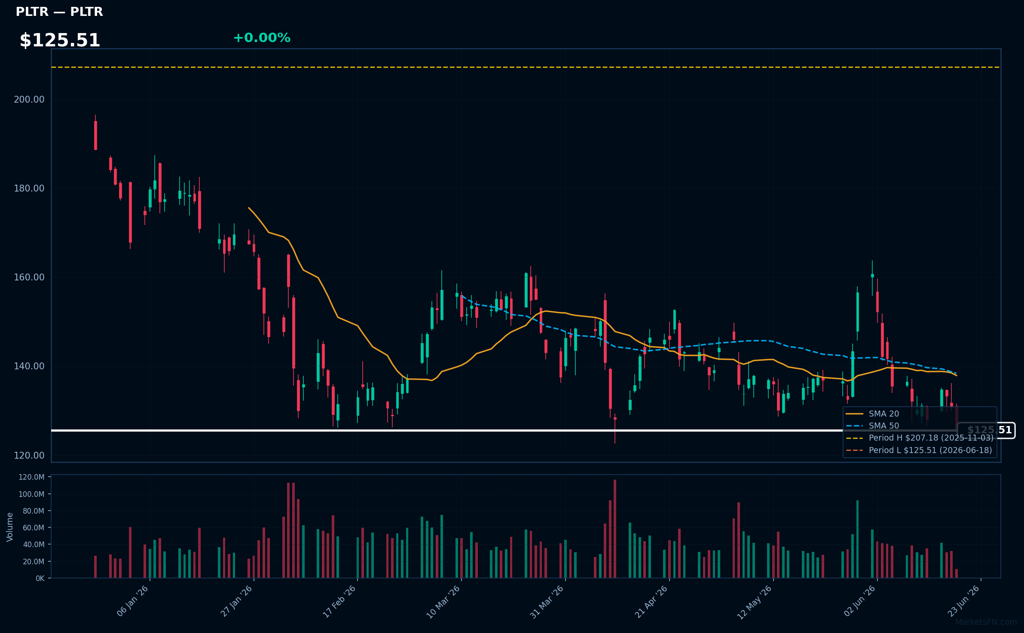Click the 0K volume axis label
The height and width of the screenshot is (633, 1024).
click(40, 578)
